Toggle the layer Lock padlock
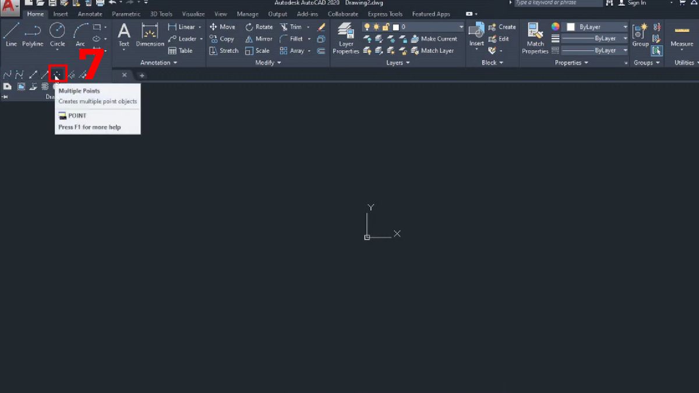 pos(386,27)
